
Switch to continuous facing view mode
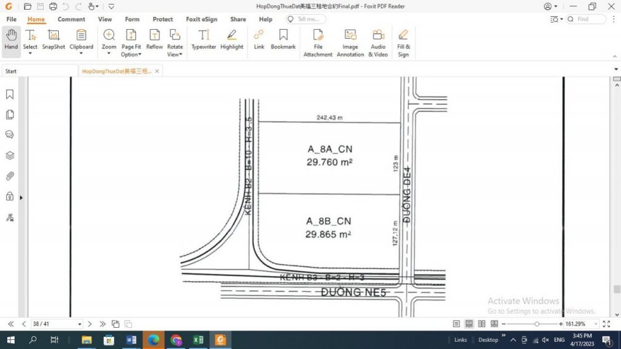pos(494,324)
